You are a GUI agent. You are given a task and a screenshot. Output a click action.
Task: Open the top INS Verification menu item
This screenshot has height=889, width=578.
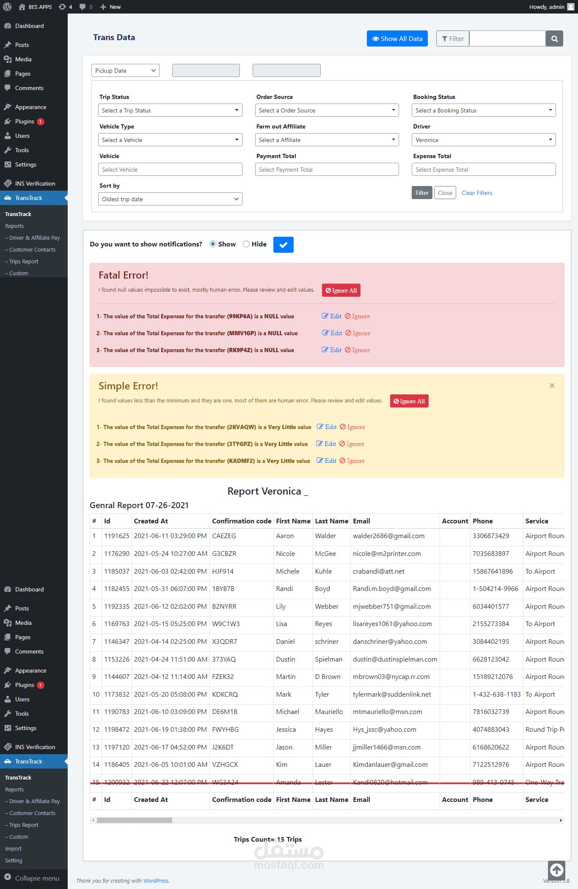click(34, 183)
